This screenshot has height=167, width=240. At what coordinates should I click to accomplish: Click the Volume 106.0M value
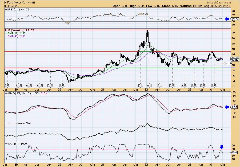tap(191, 6)
